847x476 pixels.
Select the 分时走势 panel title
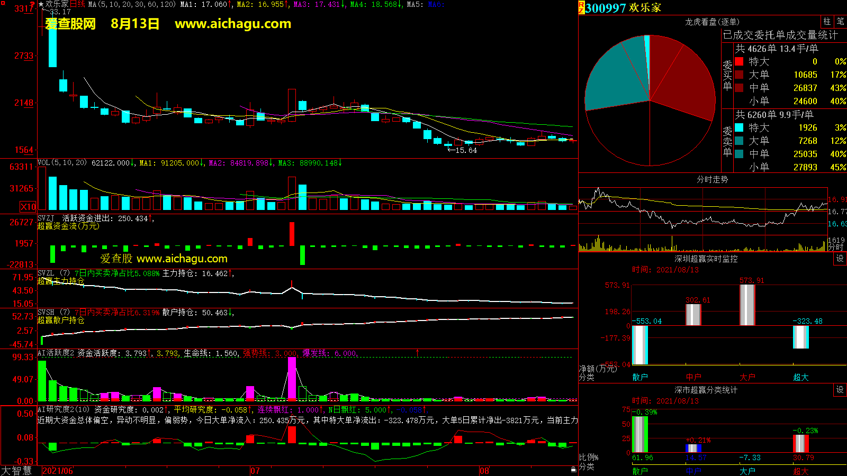(712, 179)
